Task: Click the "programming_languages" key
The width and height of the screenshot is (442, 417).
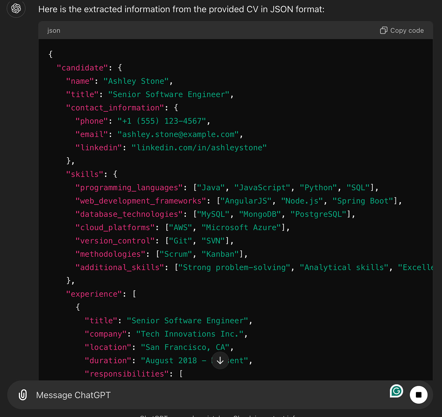Action: pos(129,188)
